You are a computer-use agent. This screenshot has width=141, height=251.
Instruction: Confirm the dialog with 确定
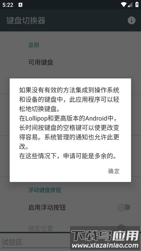pyautogui.click(x=113, y=171)
